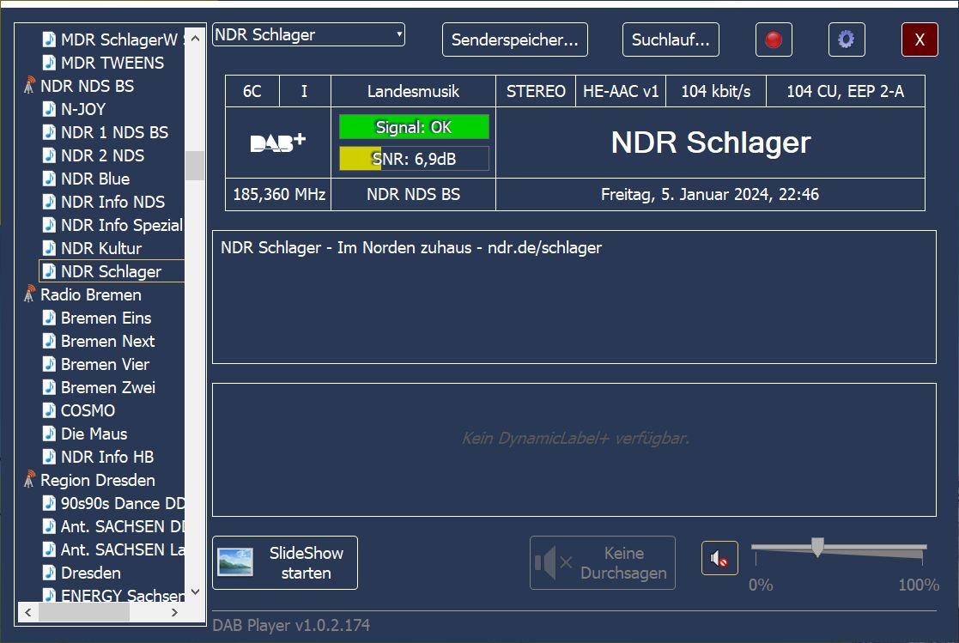Click the music note icon beside N-JOY
This screenshot has width=959, height=643.
pyautogui.click(x=50, y=109)
